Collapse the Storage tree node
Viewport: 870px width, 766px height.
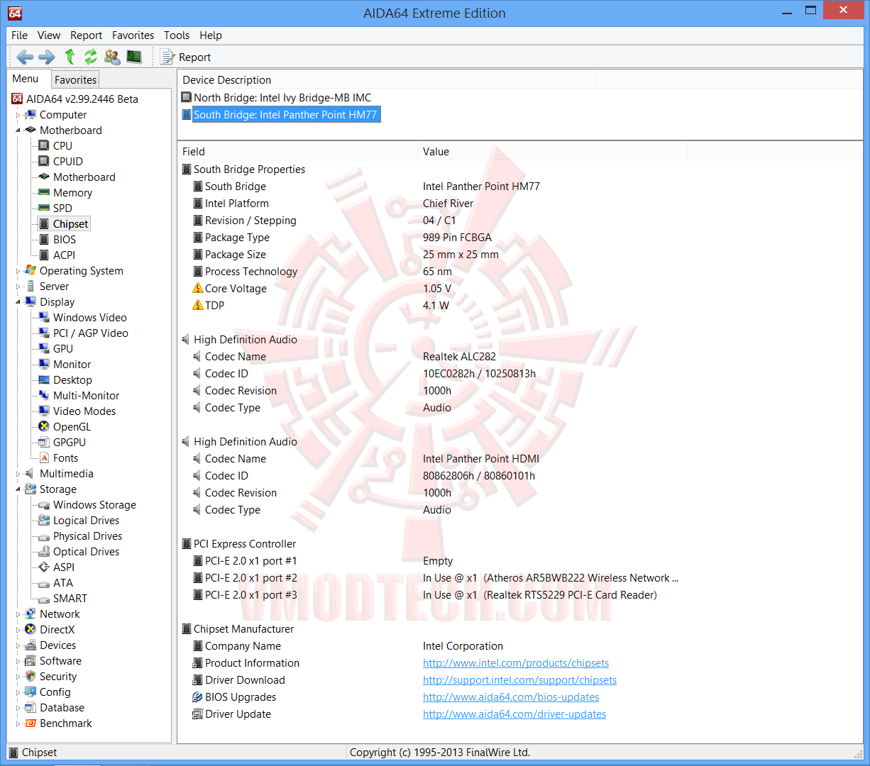point(18,489)
